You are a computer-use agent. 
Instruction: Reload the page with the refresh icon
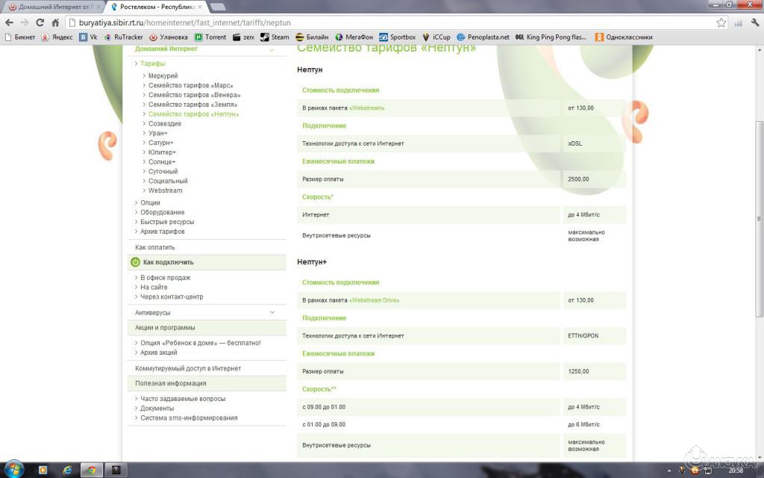40,22
